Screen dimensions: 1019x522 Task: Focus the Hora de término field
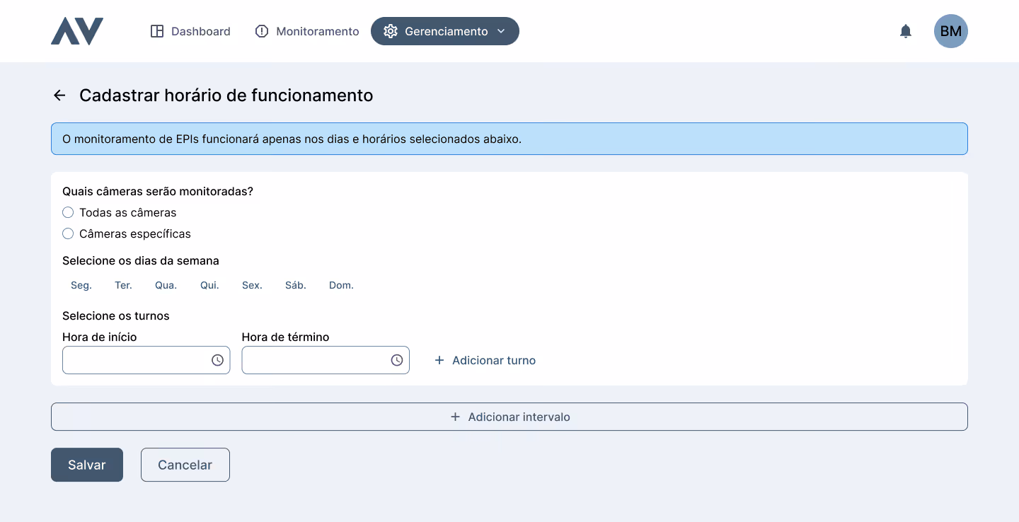(x=326, y=360)
